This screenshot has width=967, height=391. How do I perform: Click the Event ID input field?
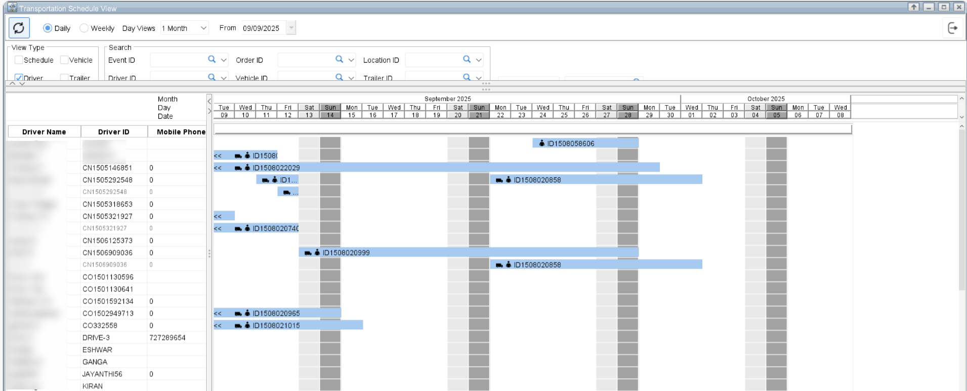178,60
